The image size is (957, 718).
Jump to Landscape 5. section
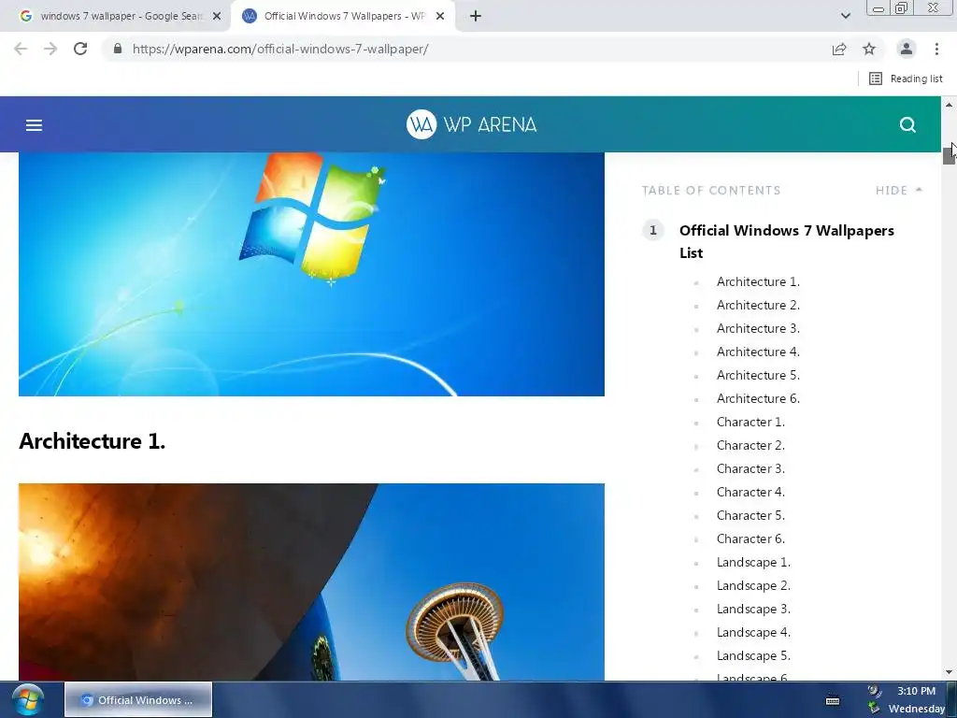754,655
